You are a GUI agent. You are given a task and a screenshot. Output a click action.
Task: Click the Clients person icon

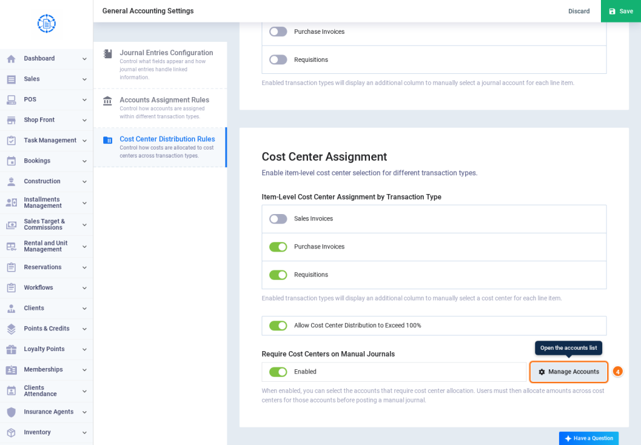point(11,309)
